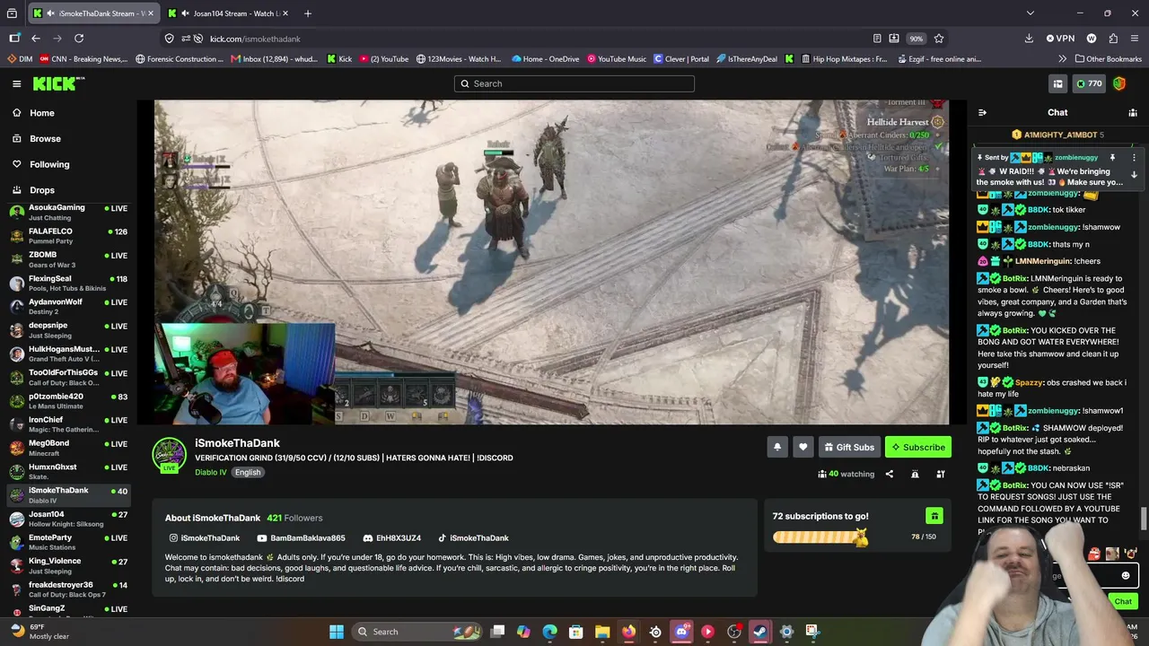1149x646 pixels.
Task: Open File Explorer from taskbar
Action: pos(602,632)
